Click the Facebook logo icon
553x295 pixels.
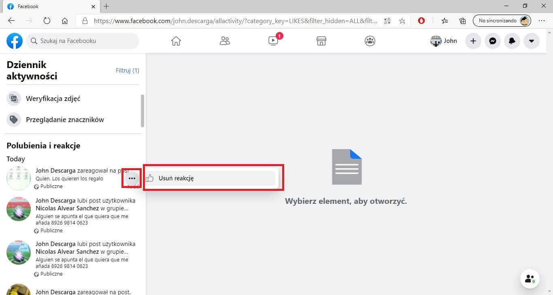(x=15, y=41)
